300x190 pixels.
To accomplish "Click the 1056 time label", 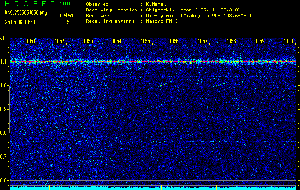I will [x=174, y=41].
